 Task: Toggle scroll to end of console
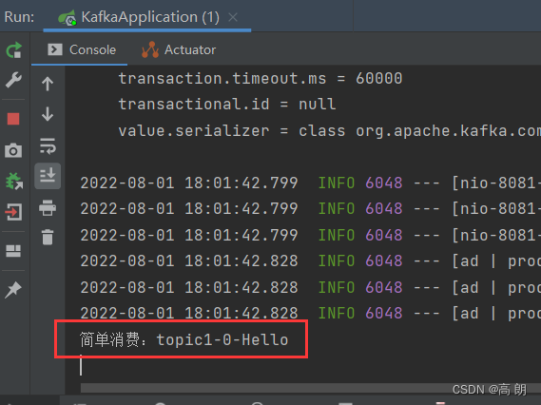pos(48,176)
